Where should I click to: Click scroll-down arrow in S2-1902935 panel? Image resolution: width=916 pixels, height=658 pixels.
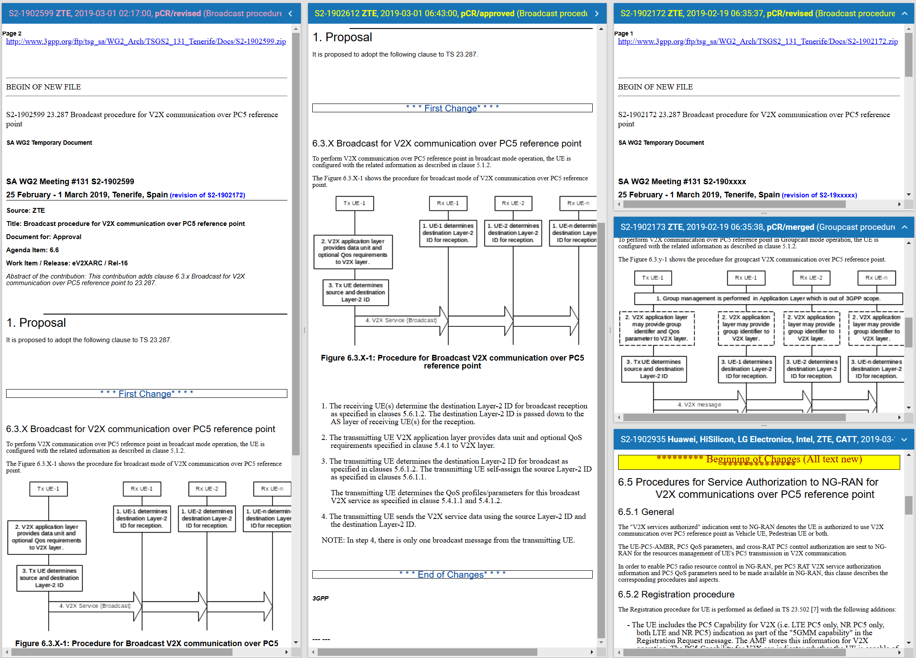click(909, 643)
